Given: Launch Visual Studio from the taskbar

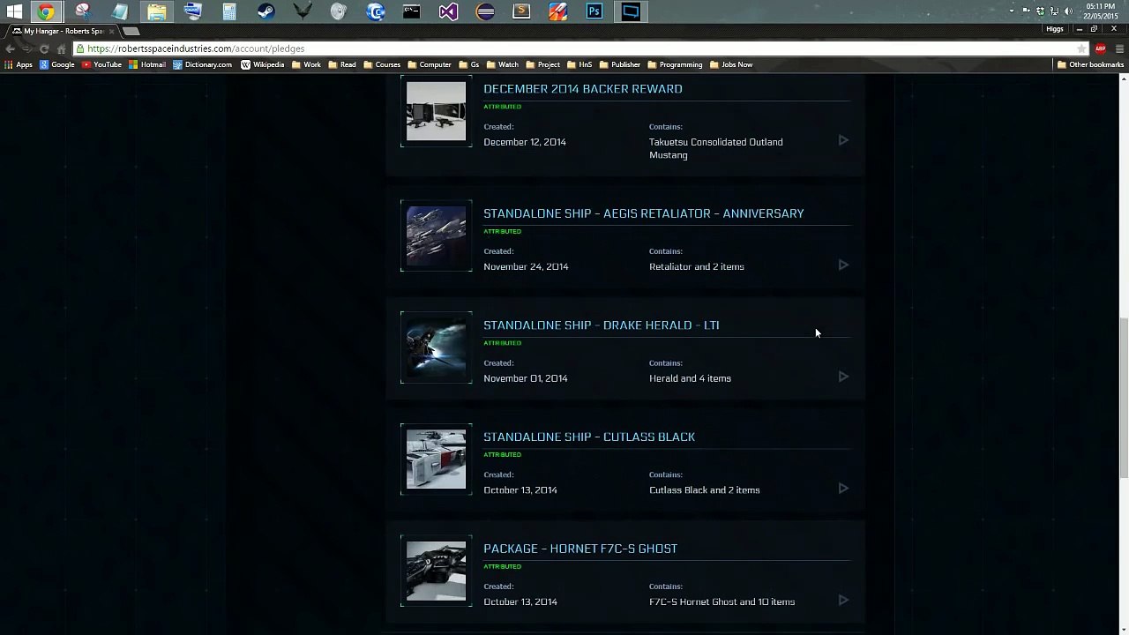Looking at the screenshot, I should tap(448, 11).
